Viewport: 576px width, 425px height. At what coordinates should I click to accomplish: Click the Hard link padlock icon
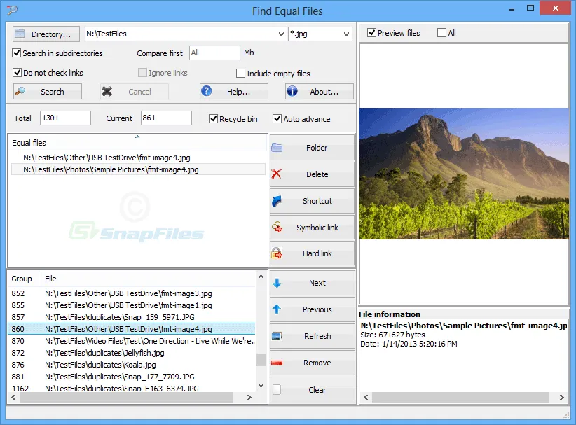click(x=277, y=253)
